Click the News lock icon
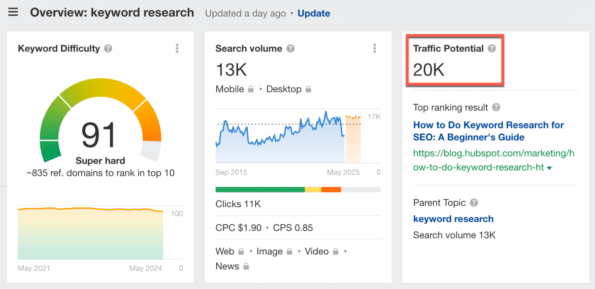 click(x=246, y=266)
